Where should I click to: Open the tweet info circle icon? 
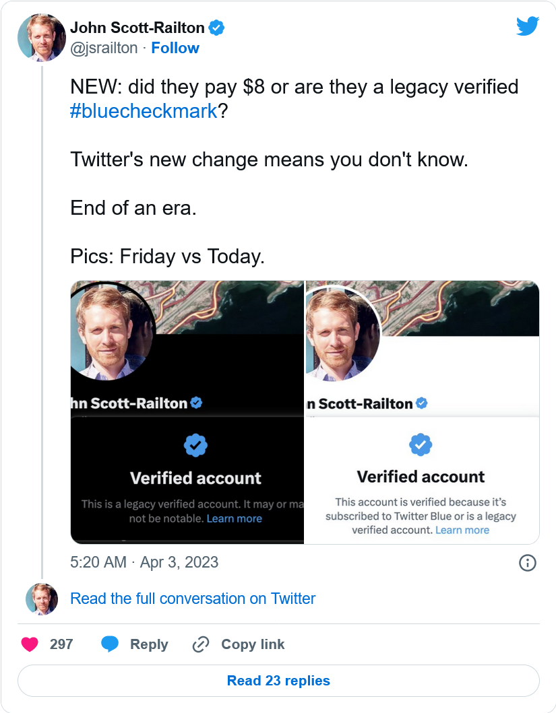coord(528,563)
